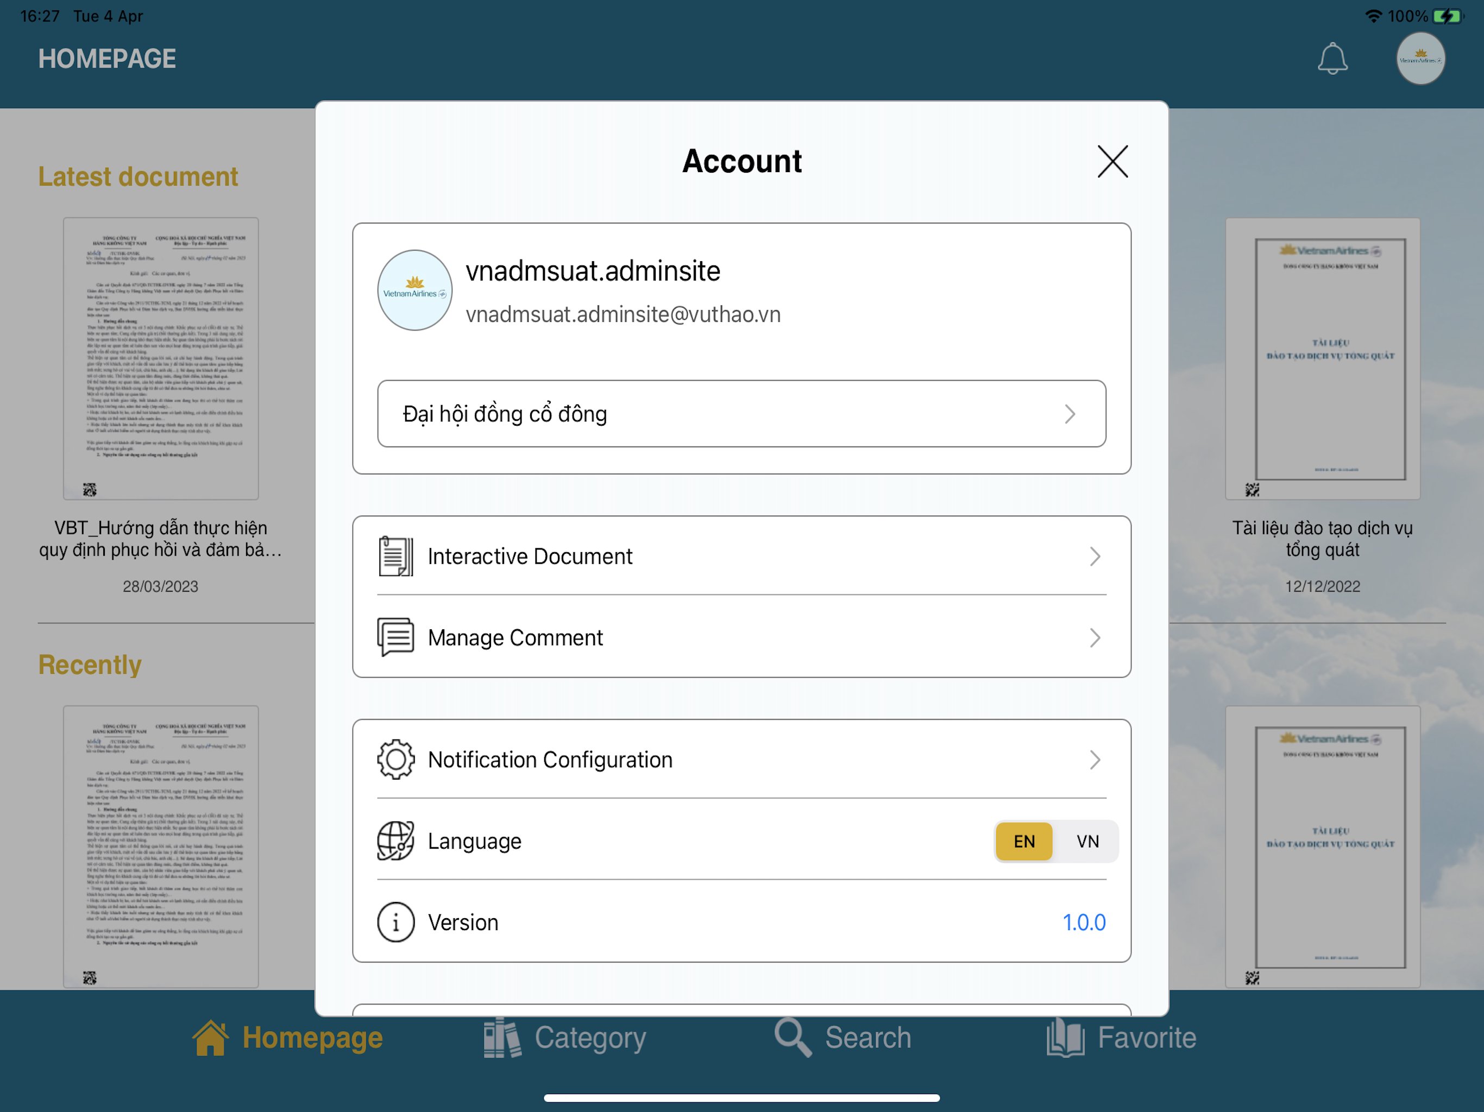This screenshot has height=1112, width=1484.
Task: Click the Language globe icon
Action: tap(395, 841)
